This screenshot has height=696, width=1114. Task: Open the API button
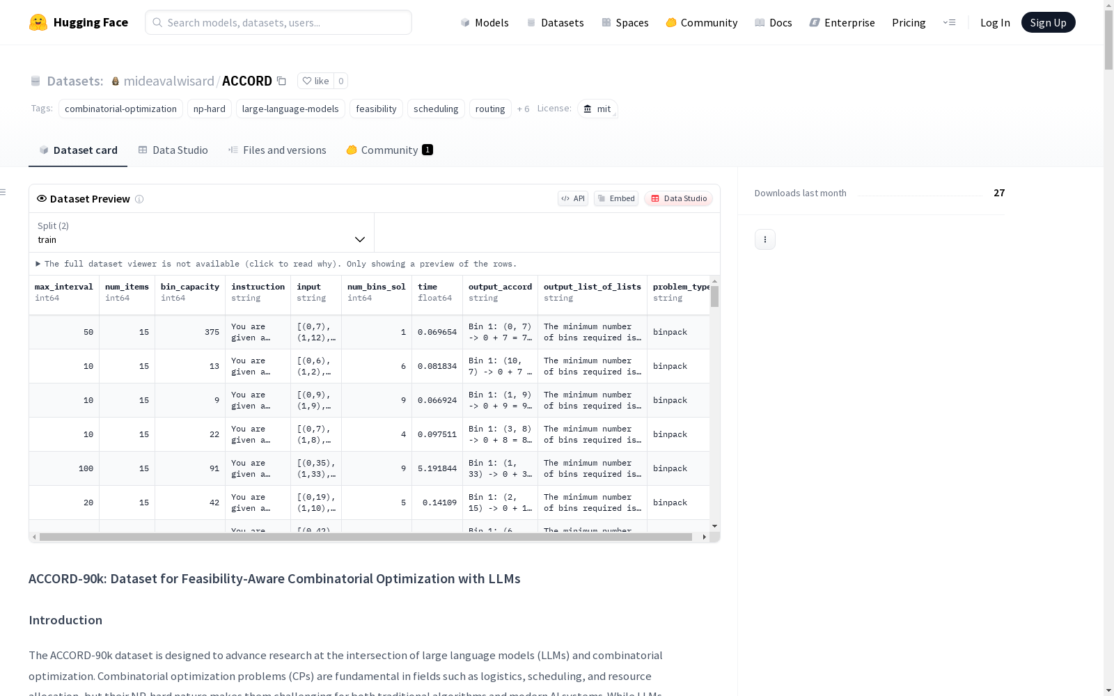pos(573,198)
